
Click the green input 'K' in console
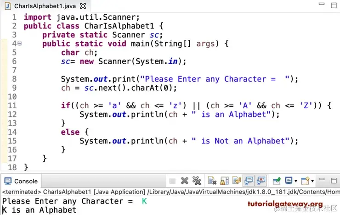[144, 201]
